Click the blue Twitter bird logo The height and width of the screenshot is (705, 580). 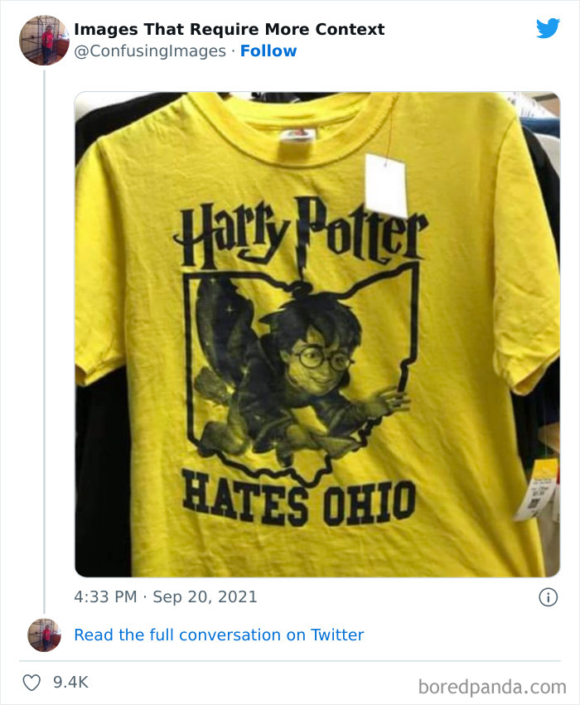tap(548, 28)
